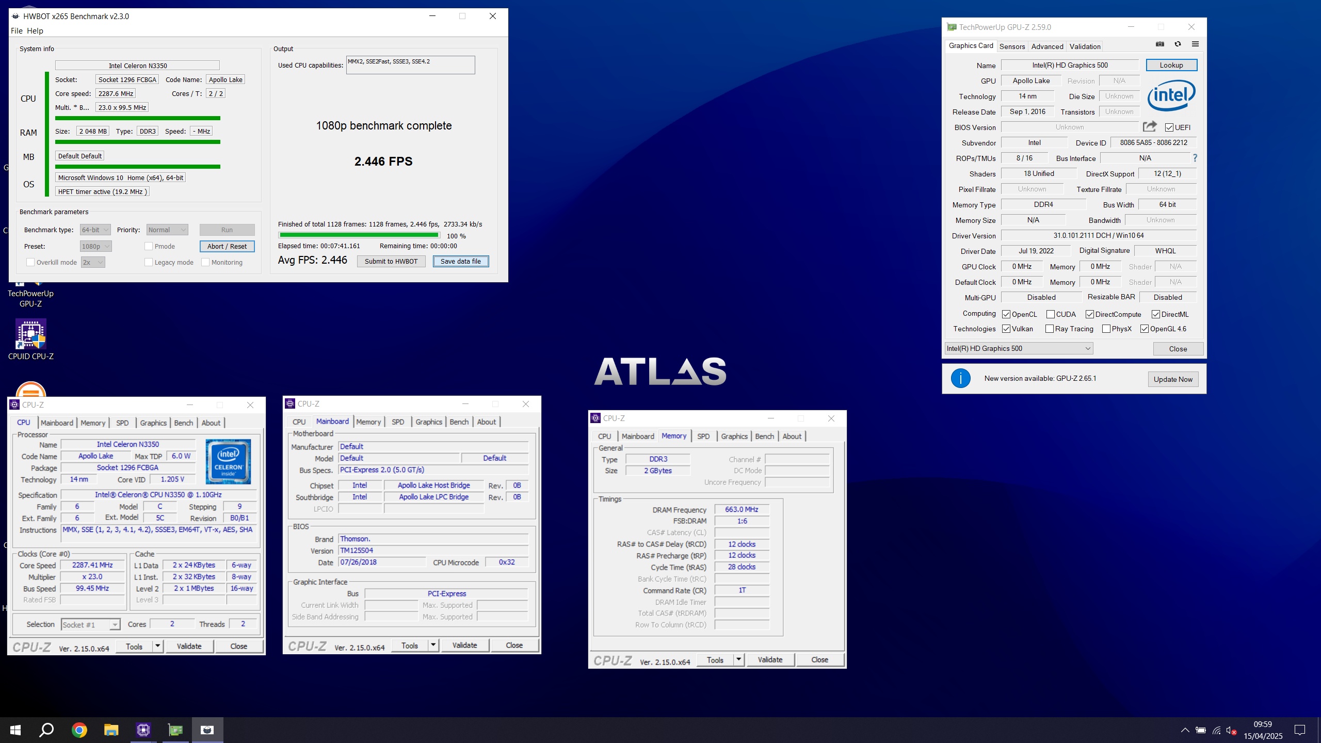This screenshot has width=1321, height=743.
Task: Click the Intel Celeron badge in CPU-Z
Action: (x=228, y=461)
